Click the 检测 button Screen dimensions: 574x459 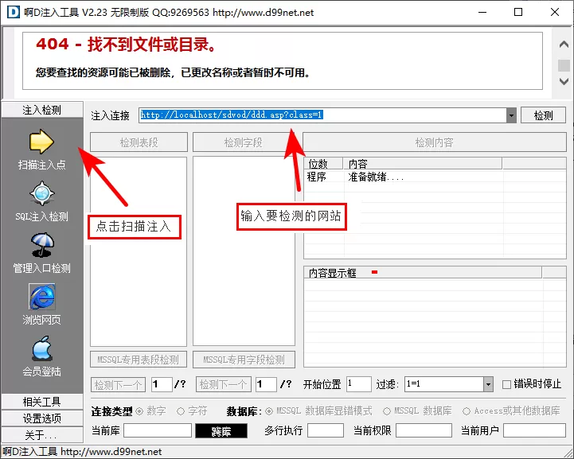(543, 115)
